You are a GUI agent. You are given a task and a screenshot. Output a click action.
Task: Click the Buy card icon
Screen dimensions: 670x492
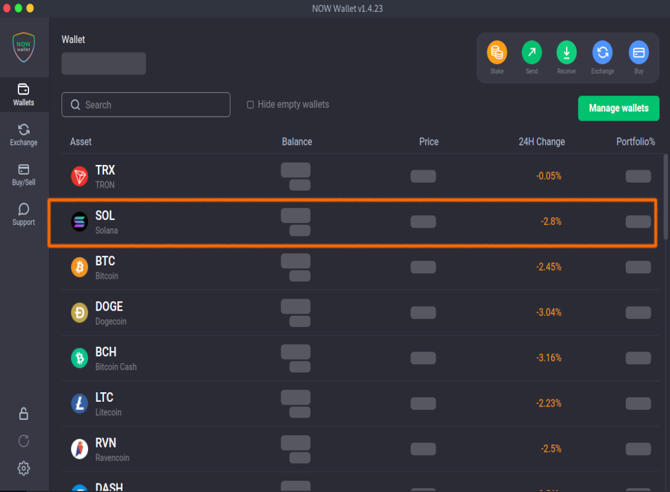[638, 52]
